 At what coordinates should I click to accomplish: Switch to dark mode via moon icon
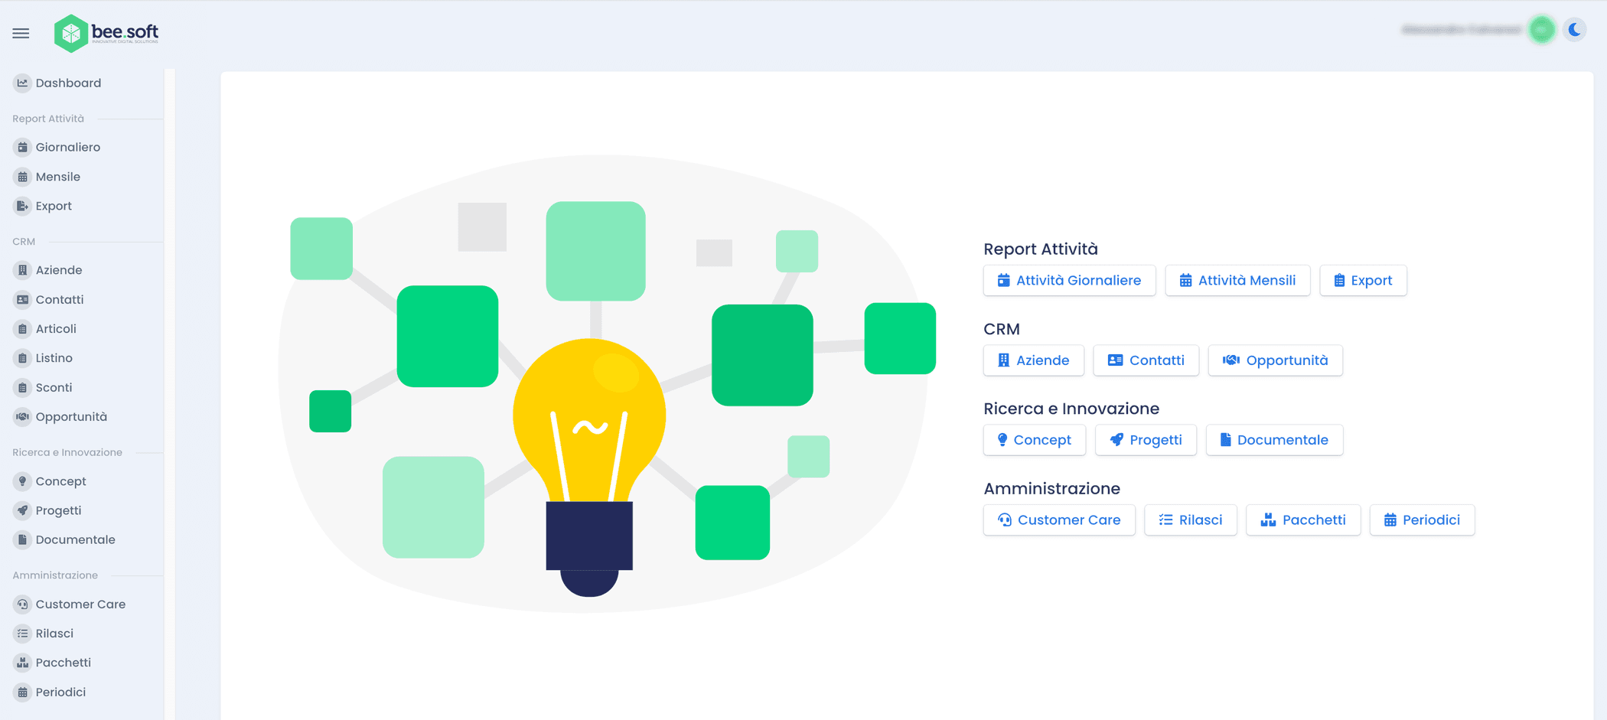tap(1574, 30)
